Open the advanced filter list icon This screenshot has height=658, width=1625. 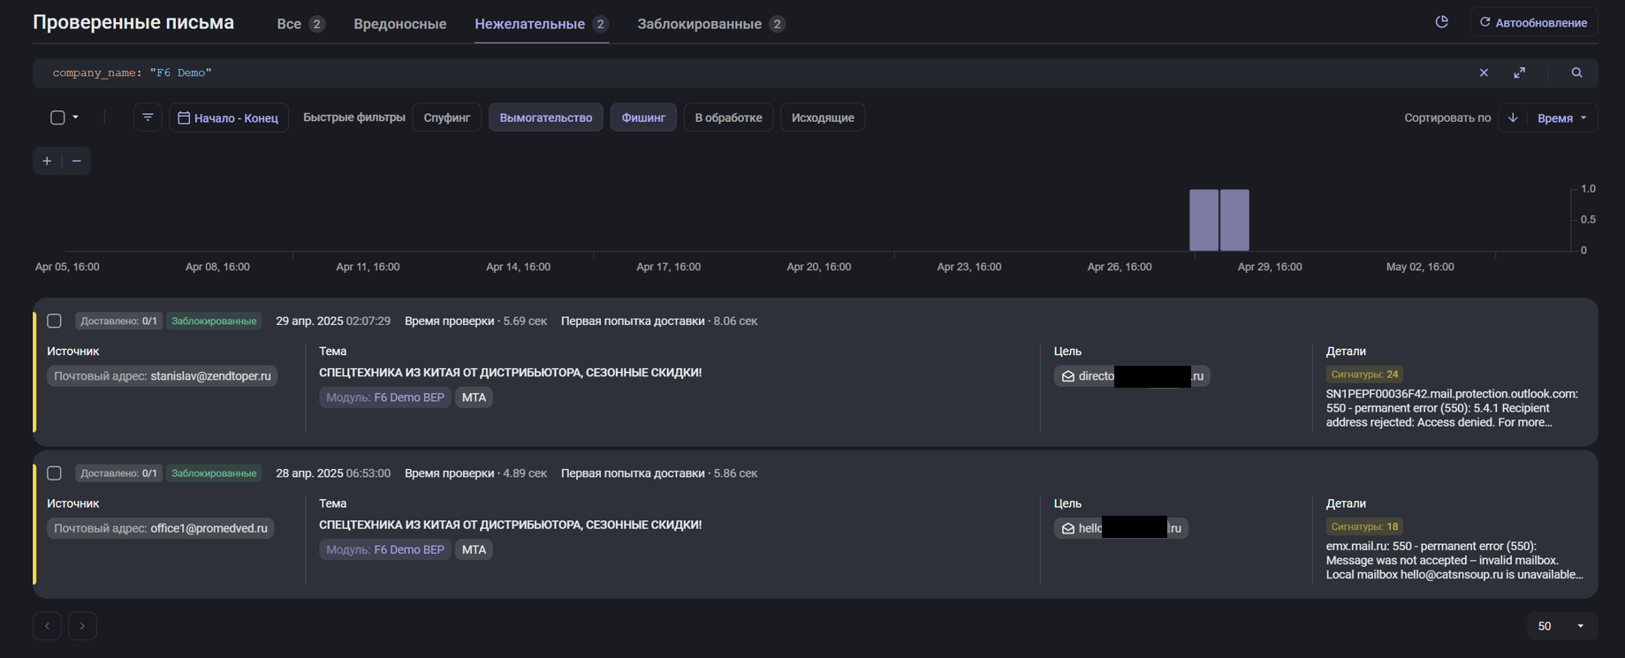click(148, 117)
